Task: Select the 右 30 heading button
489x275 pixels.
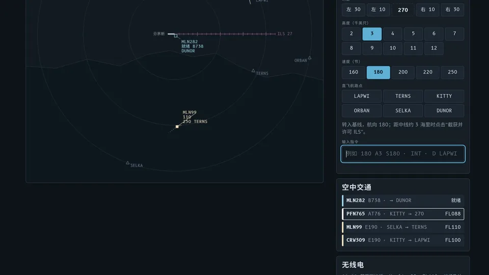Action: click(452, 10)
